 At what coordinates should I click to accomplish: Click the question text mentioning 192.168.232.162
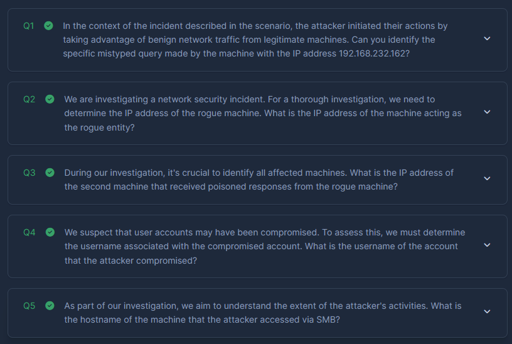tap(255, 40)
